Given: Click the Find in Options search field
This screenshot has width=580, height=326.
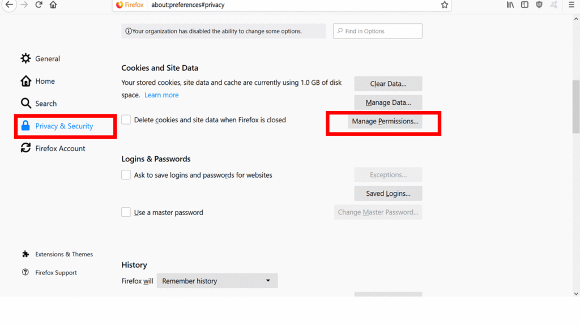Looking at the screenshot, I should tap(378, 31).
